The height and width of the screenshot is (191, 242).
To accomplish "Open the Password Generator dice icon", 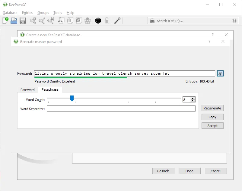I will click(x=98, y=21).
